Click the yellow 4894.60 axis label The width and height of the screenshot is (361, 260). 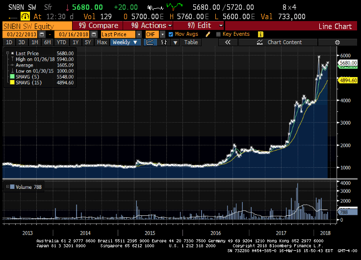(x=348, y=80)
